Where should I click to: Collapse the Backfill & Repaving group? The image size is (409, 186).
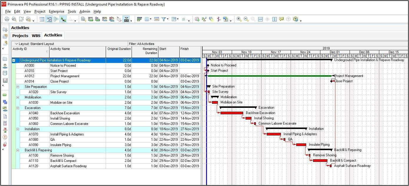18,150
